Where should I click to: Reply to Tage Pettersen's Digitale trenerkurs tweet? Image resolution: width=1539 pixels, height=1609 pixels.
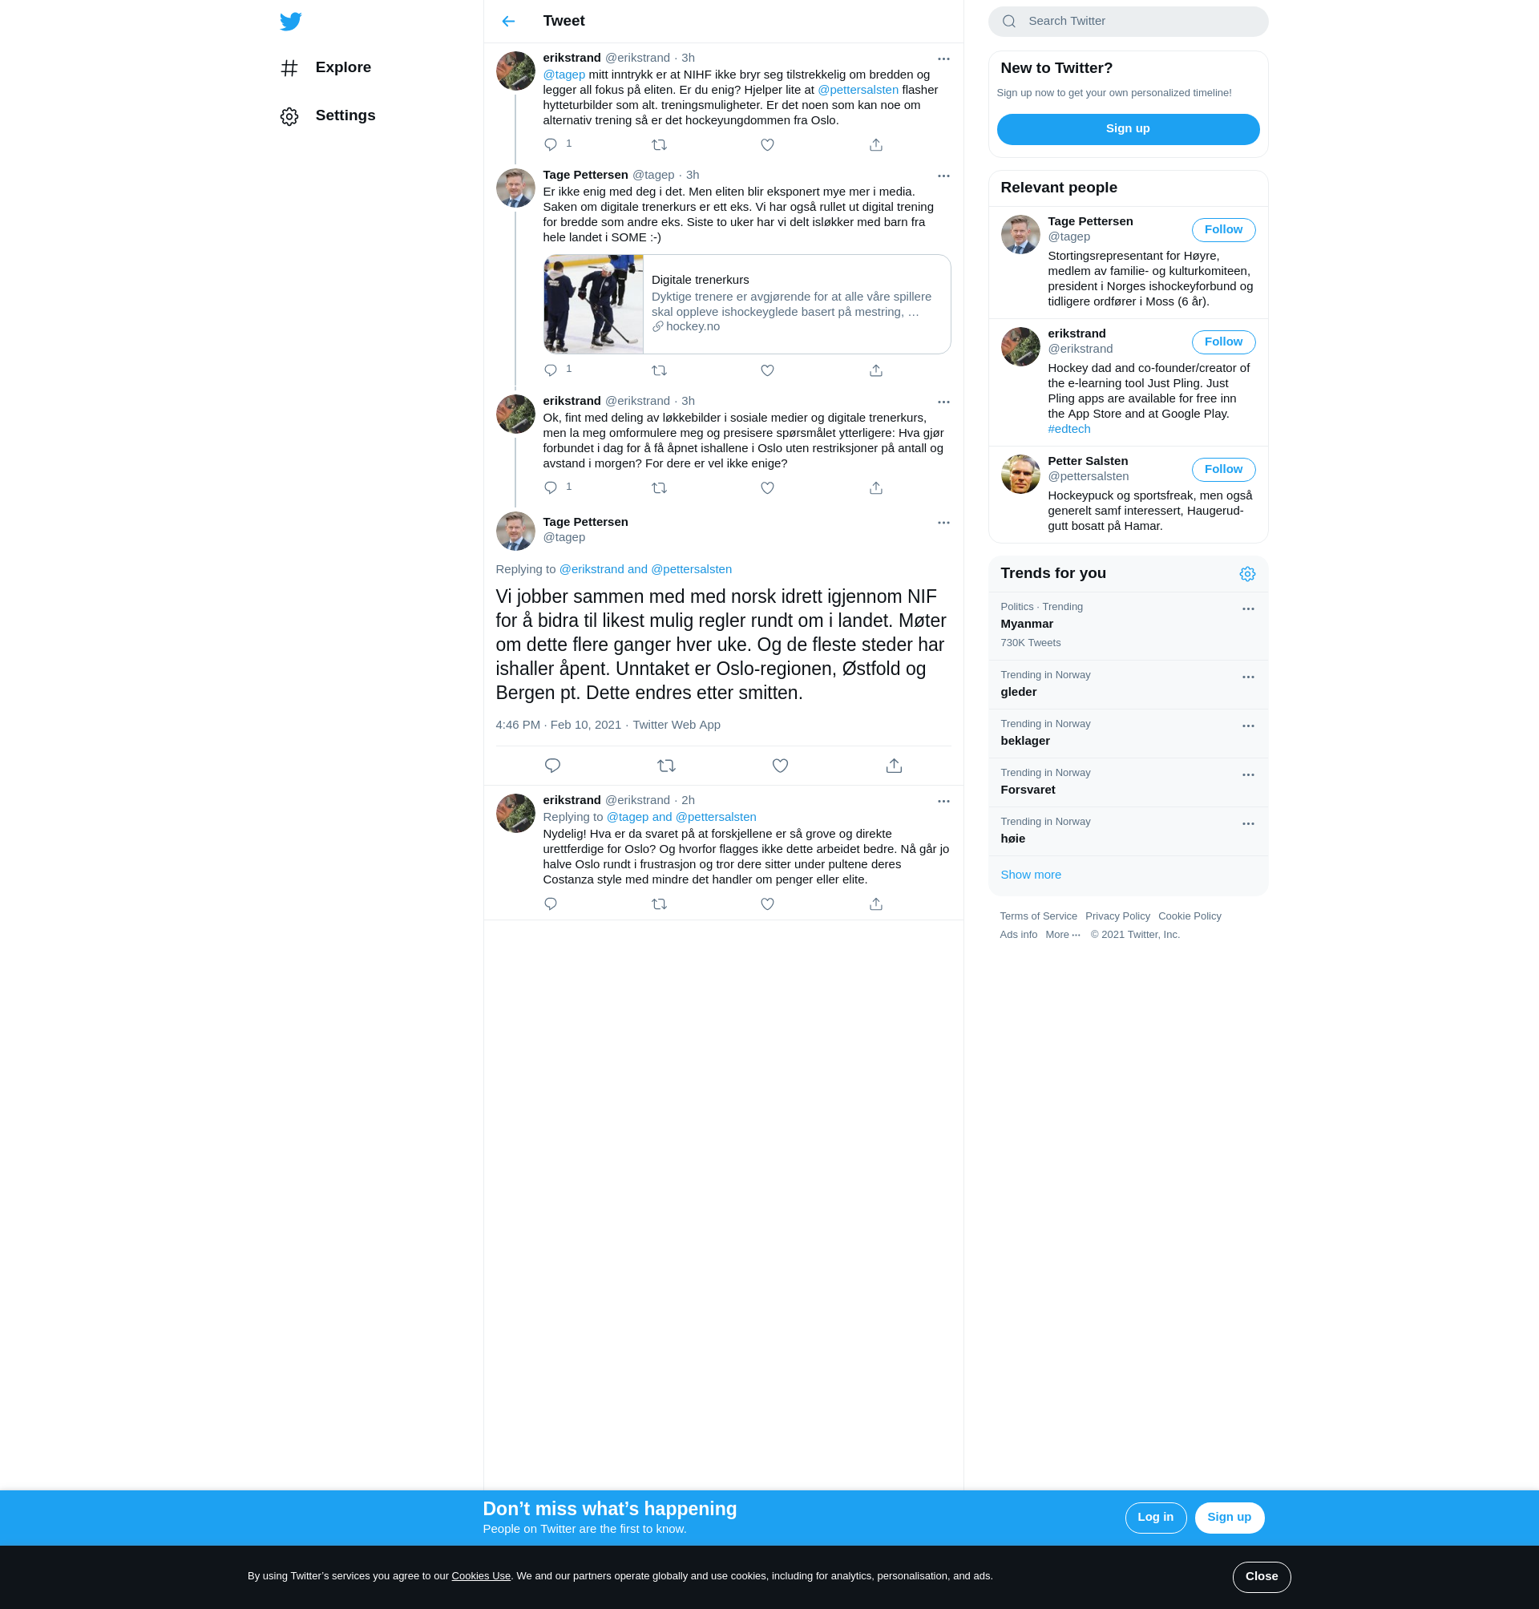(x=551, y=370)
